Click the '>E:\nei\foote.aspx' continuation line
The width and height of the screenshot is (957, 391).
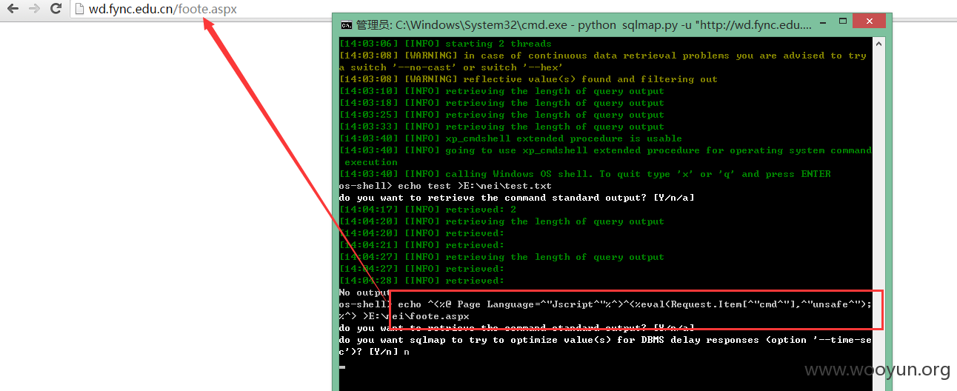click(404, 316)
